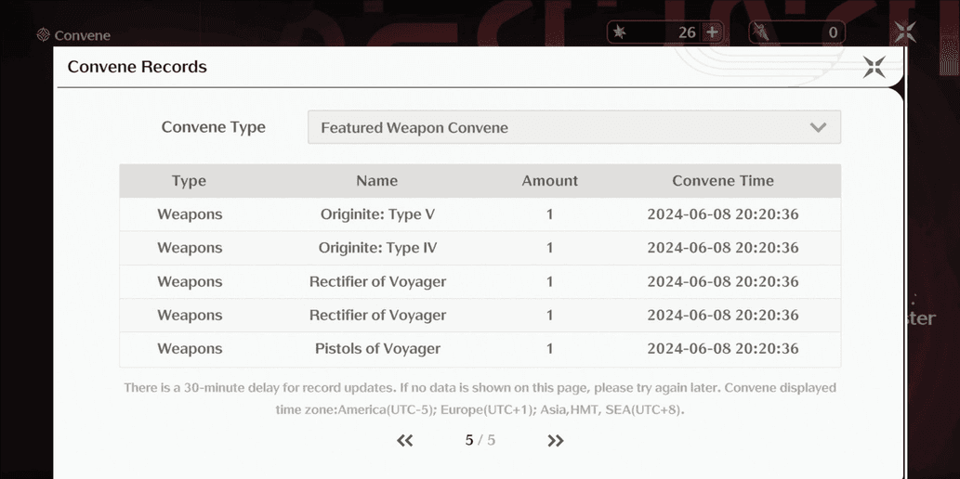The width and height of the screenshot is (960, 479).
Task: Expand Featured Weapon Convene chevron arrow
Action: pyautogui.click(x=818, y=127)
